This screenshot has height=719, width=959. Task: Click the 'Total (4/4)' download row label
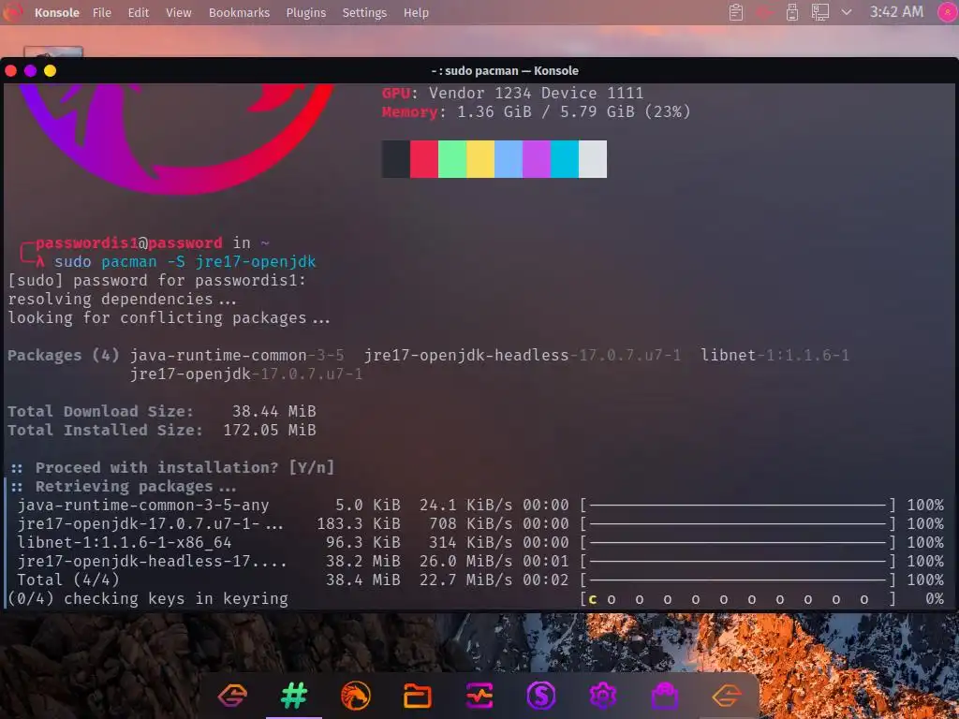tap(67, 580)
